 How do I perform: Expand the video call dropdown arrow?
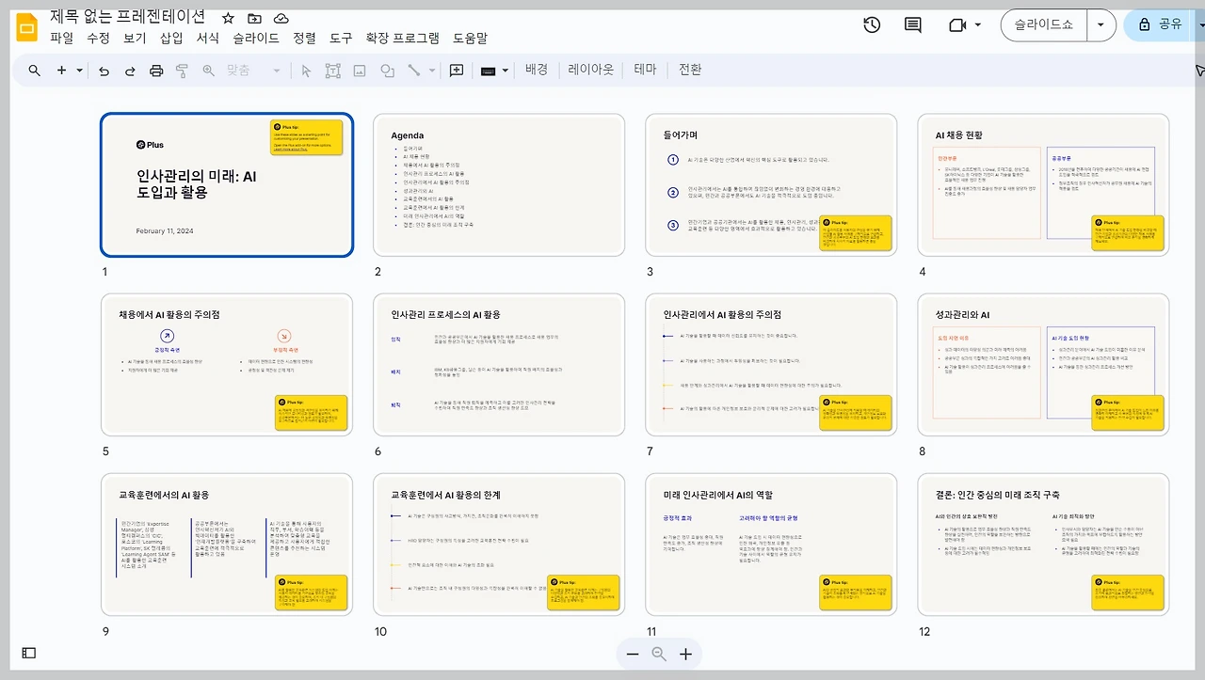pos(978,25)
